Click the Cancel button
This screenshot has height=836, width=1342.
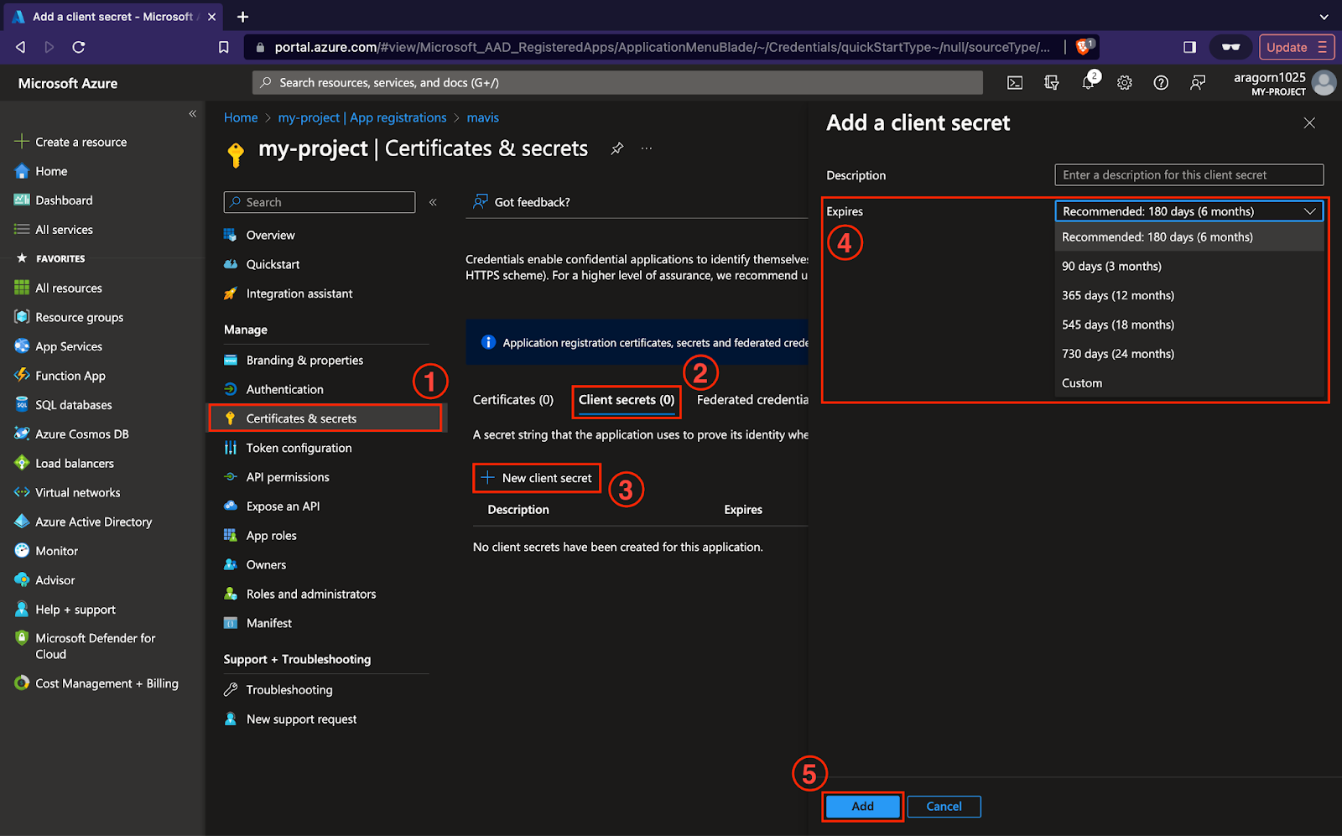coord(944,807)
